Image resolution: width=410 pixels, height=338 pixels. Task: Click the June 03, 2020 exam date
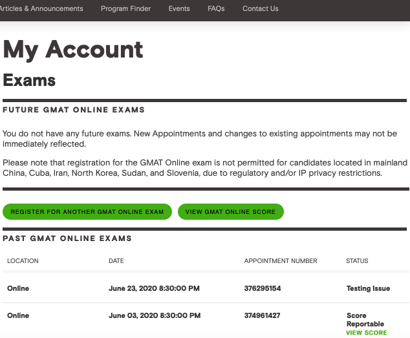[x=154, y=315]
